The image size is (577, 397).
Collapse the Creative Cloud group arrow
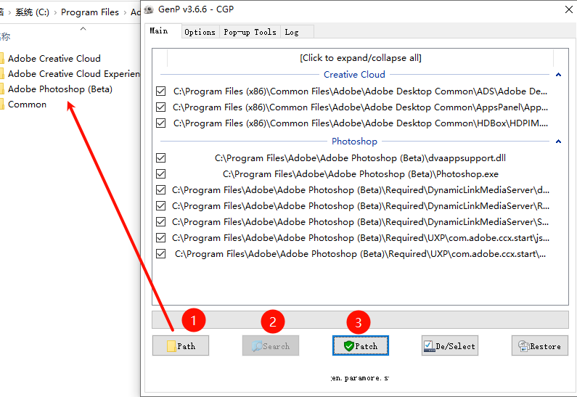[558, 75]
